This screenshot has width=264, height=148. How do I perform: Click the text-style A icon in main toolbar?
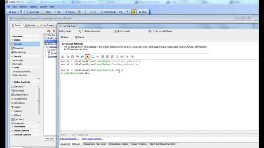(x=128, y=12)
